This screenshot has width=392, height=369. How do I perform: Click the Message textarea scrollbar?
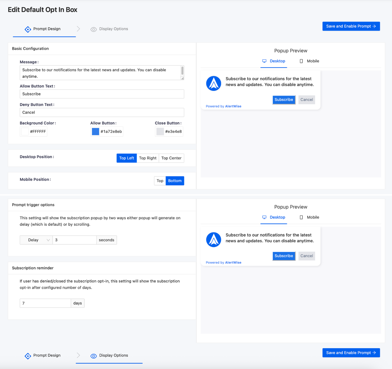182,71
